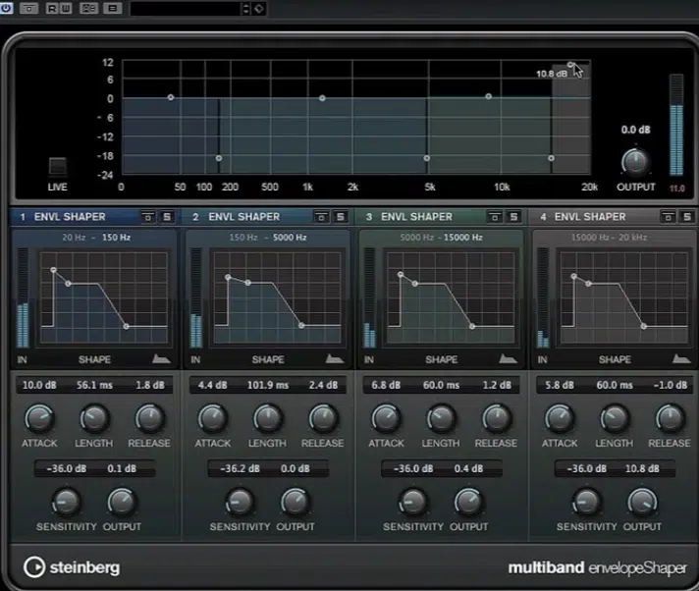Bypass band 3 ENVL SHAPER
This screenshot has width=699, height=591.
point(495,217)
